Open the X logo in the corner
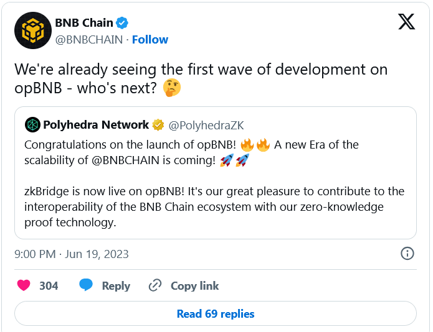The image size is (433, 332). click(x=406, y=22)
